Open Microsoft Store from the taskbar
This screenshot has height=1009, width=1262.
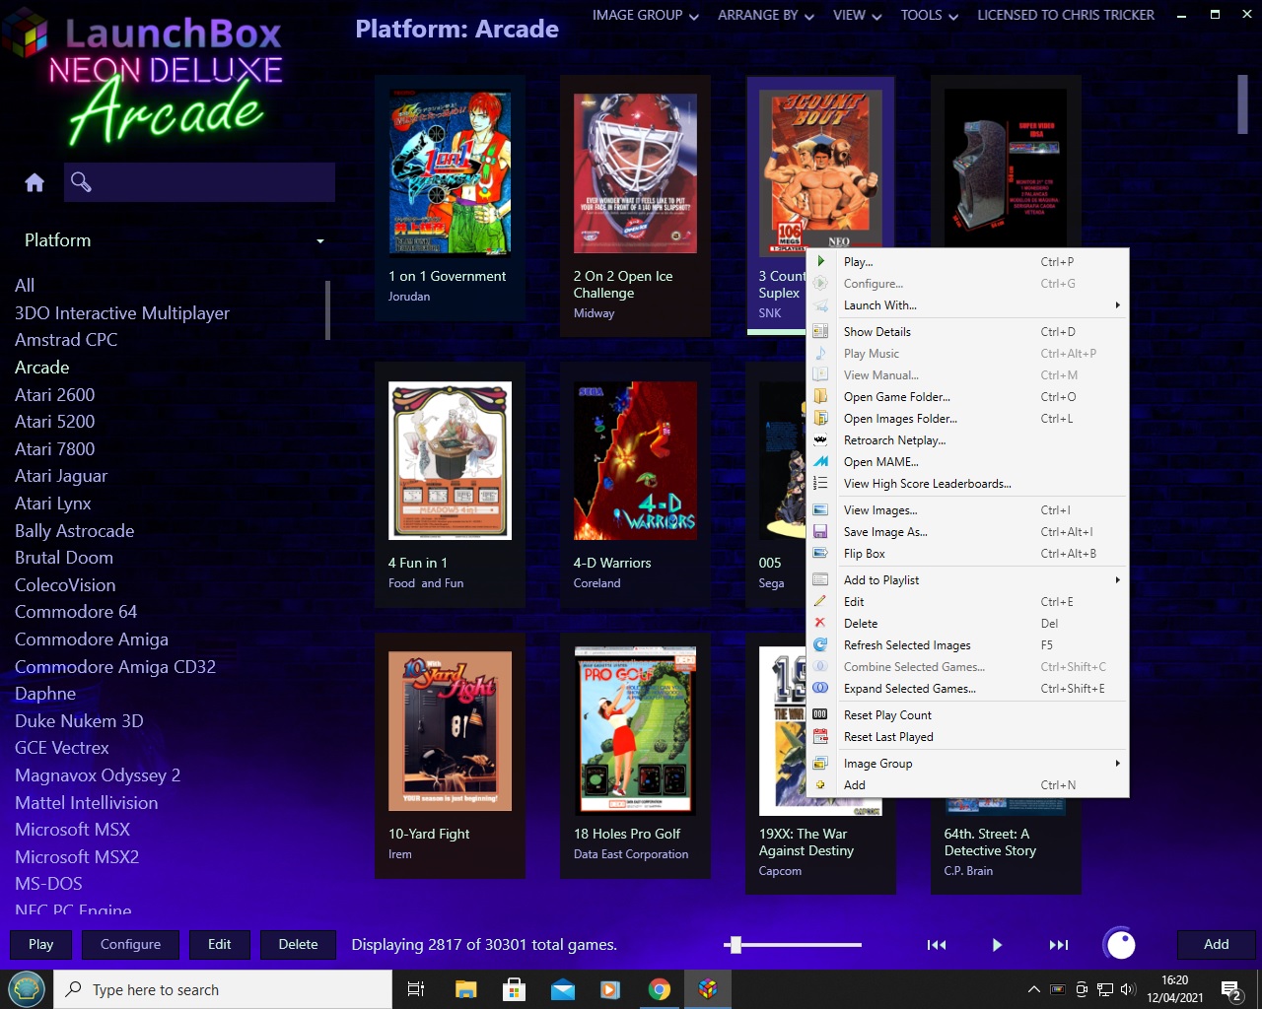pos(514,989)
